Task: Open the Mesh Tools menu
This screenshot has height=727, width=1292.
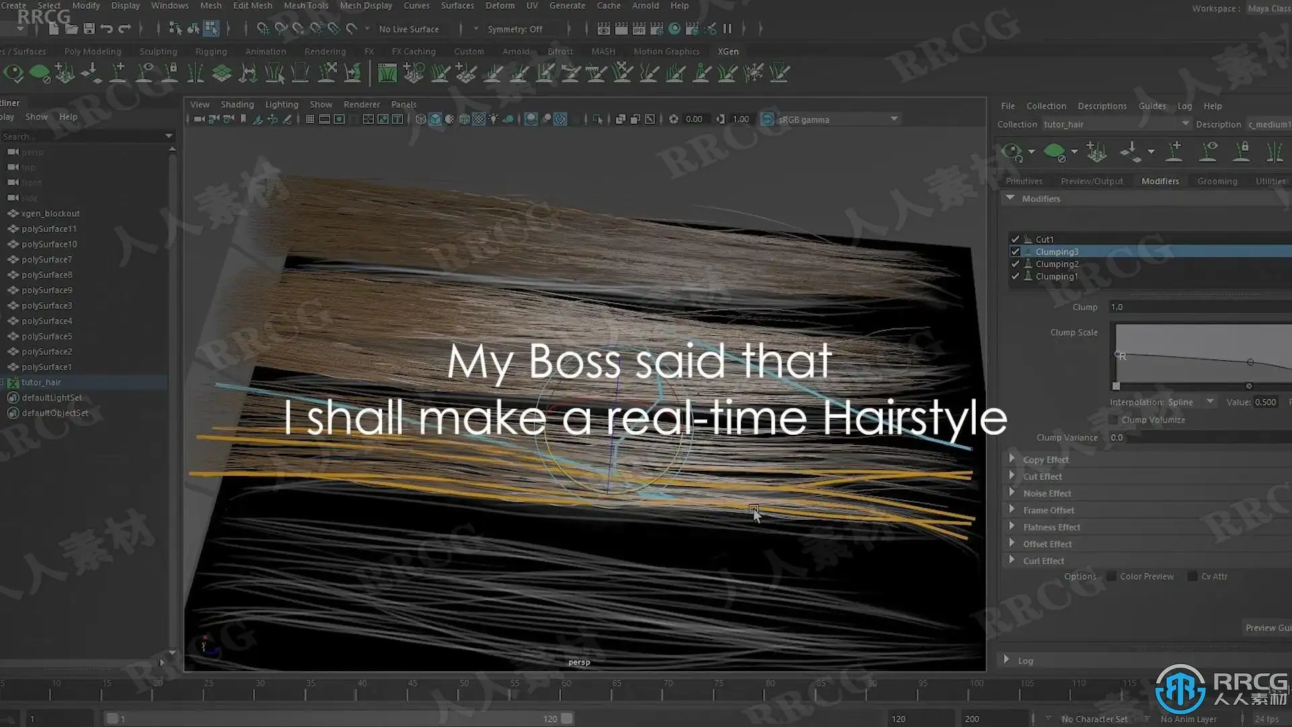Action: 306,5
